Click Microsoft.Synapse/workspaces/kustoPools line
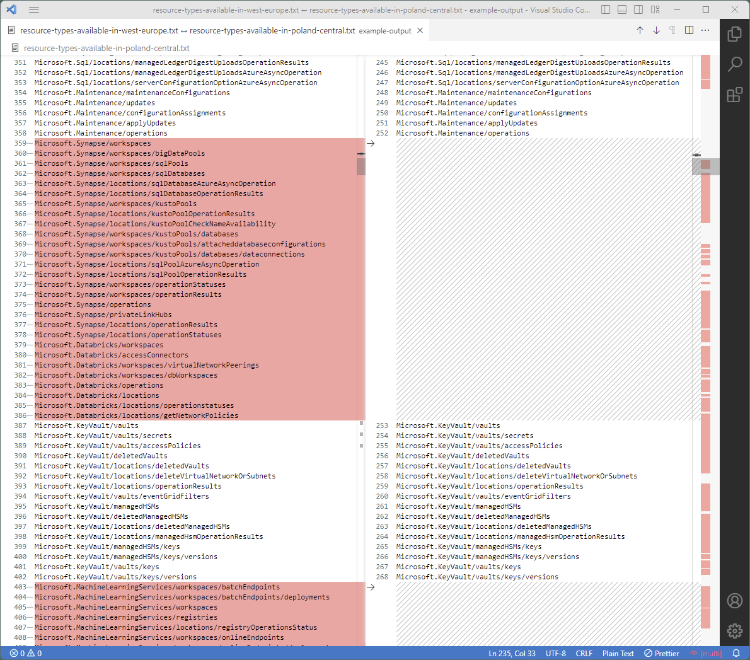 coord(115,204)
